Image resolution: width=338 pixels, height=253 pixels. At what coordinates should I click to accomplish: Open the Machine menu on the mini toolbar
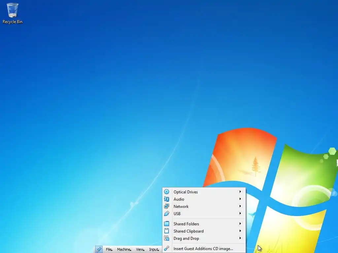(124, 250)
